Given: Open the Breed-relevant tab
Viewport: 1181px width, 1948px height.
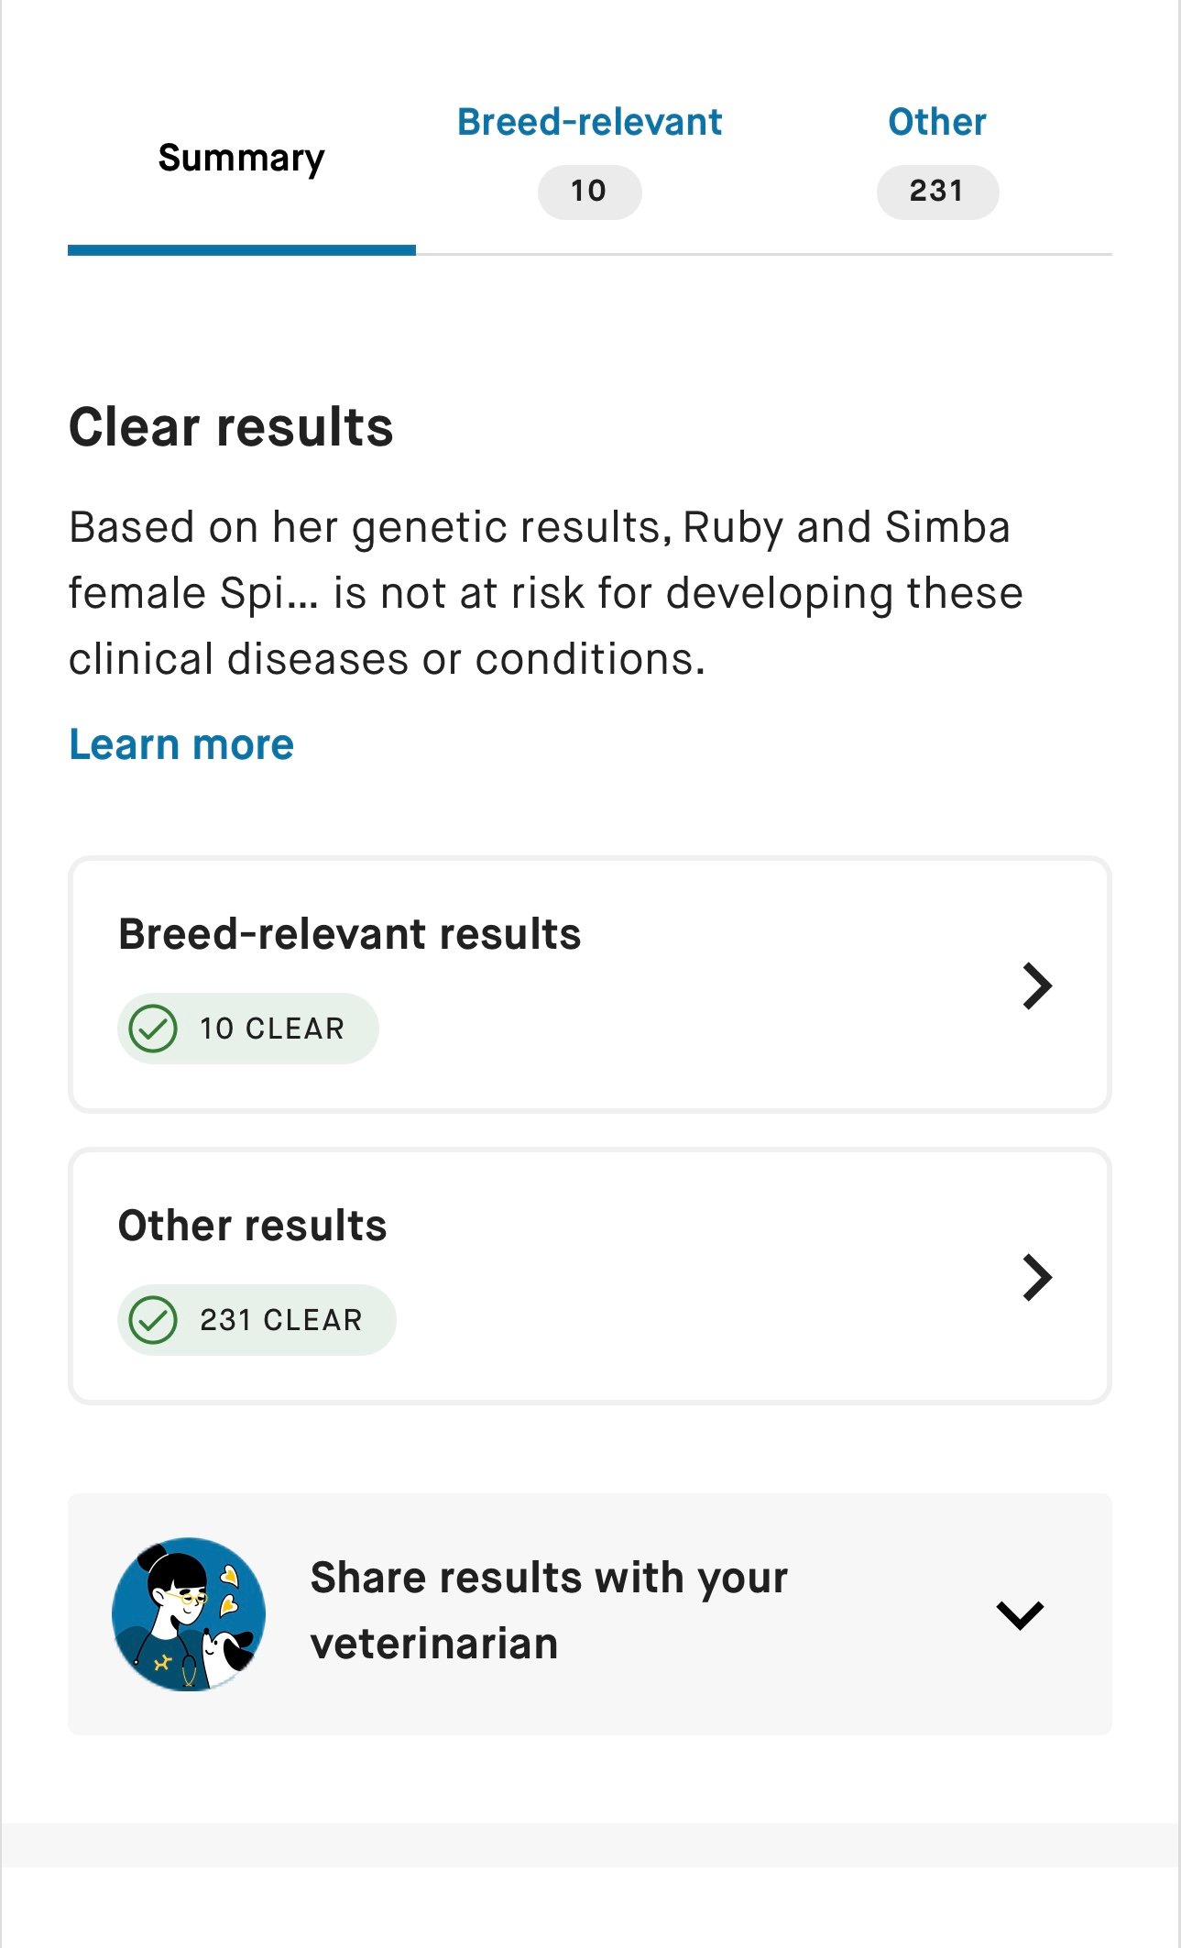Looking at the screenshot, I should pyautogui.click(x=589, y=123).
